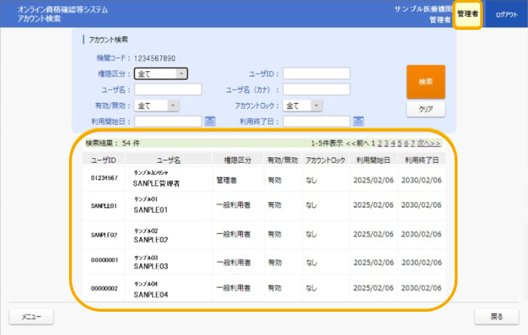Click the 利用開始日 date field

tap(167, 121)
